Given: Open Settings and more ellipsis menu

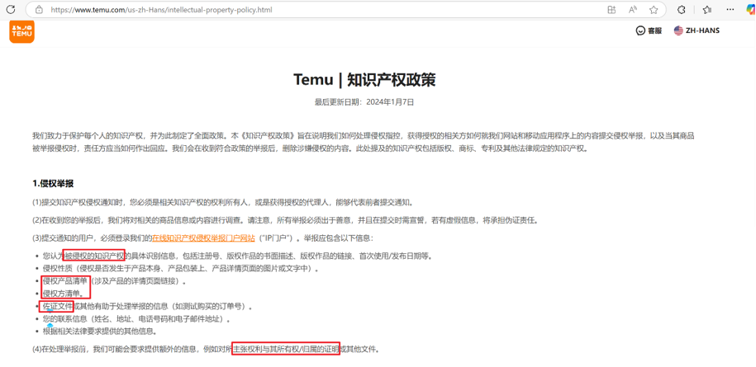Looking at the screenshot, I should (728, 10).
